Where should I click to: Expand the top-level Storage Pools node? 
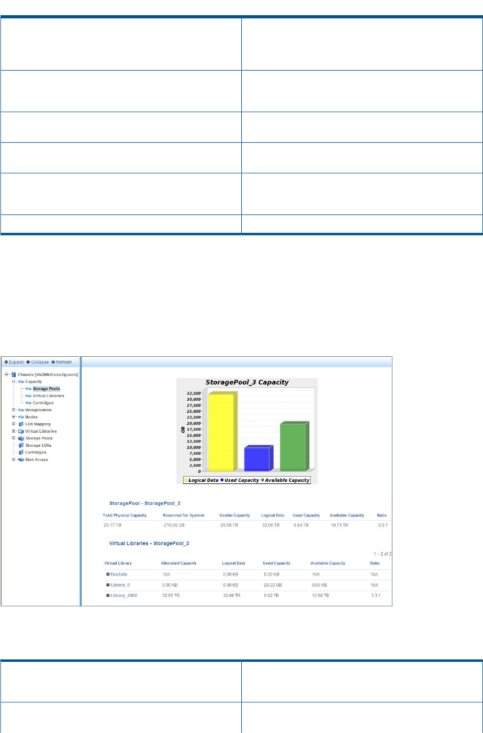[x=14, y=438]
